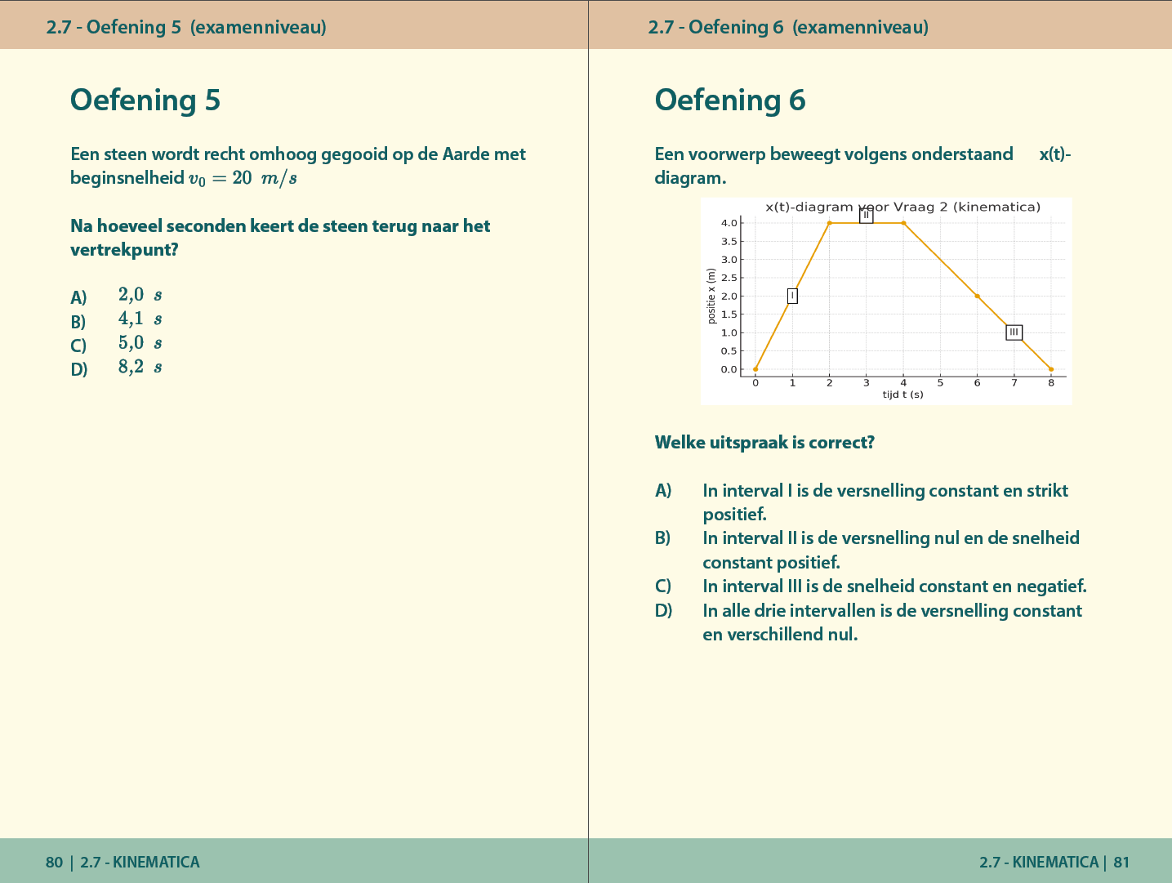Click the header '2.7 - Oefening 5 (examenniveau)'
Viewport: 1172px width, 883px height.
tap(186, 27)
